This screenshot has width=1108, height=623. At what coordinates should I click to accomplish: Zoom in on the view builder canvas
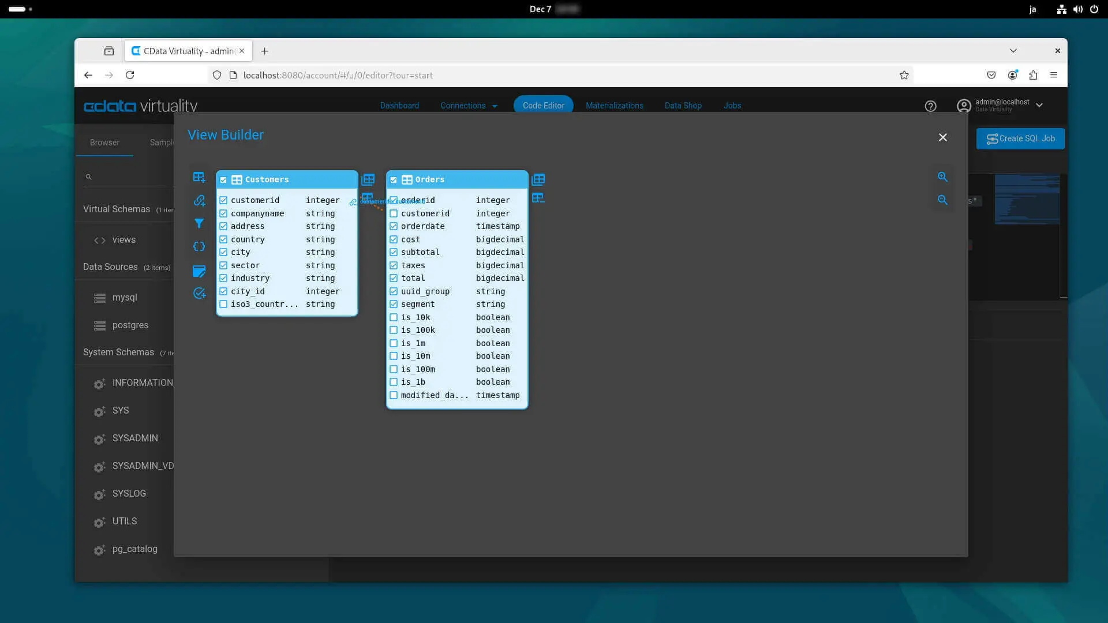[942, 177]
